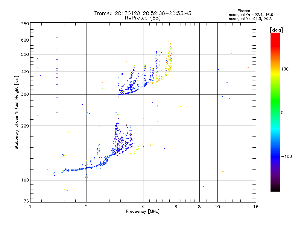Screen dimensions: 301x225
Task: Click the y-axis tick label '600'
Action: (25, 40)
